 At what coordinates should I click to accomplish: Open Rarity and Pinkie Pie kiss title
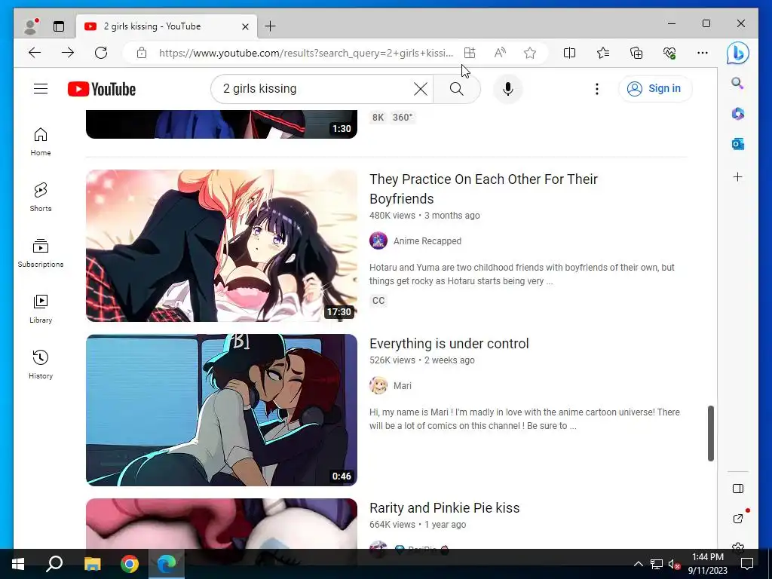pyautogui.click(x=445, y=508)
